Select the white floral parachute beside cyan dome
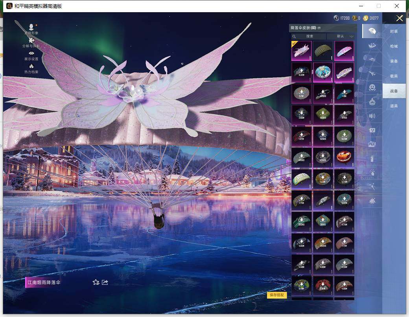Image resolution: width=409 pixels, height=317 pixels. 344,72
